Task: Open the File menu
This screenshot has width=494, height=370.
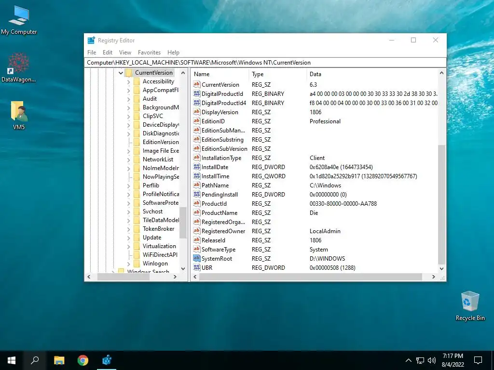Action: point(92,52)
